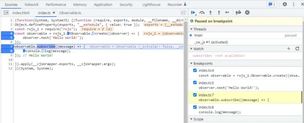Step into next function call

(210, 13)
